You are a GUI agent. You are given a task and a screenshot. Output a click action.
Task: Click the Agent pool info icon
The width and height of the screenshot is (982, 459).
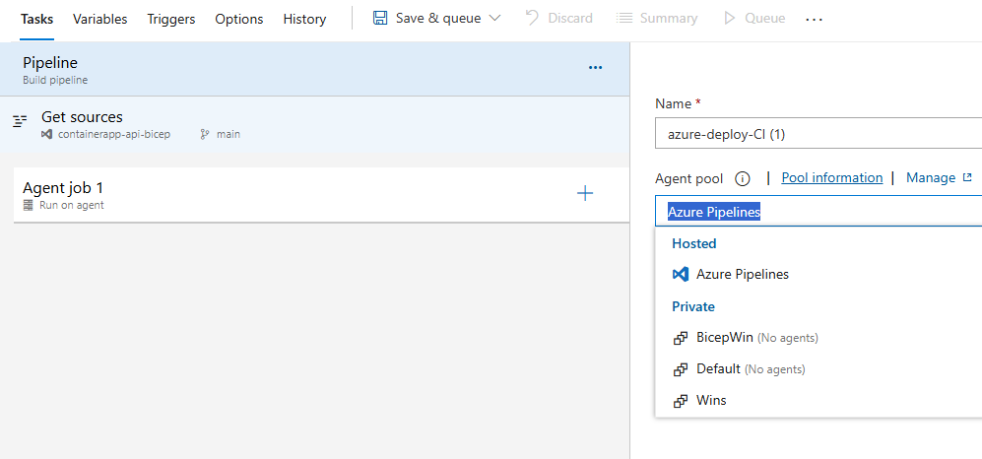coord(742,179)
